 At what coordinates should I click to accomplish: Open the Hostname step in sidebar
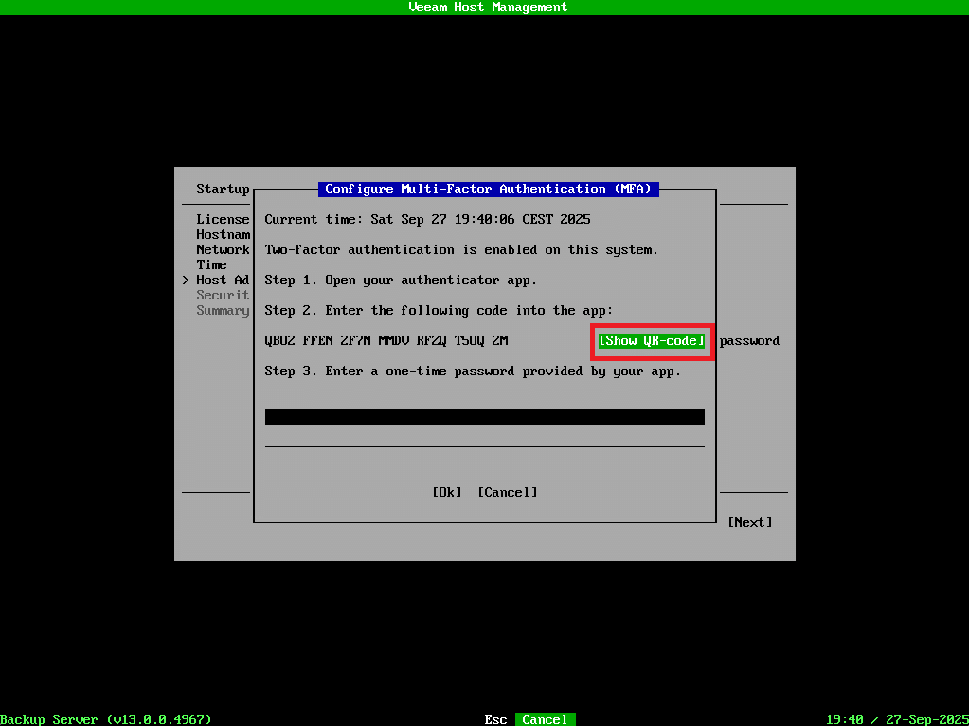tap(223, 234)
